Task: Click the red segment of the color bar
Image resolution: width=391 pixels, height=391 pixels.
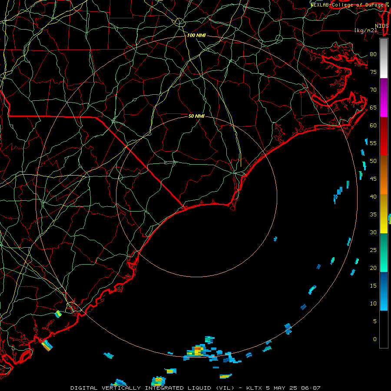Action: [384, 136]
